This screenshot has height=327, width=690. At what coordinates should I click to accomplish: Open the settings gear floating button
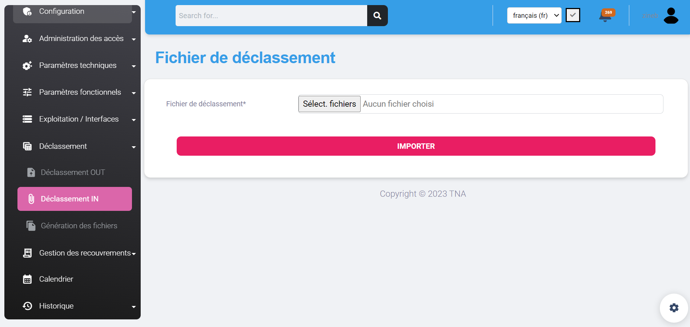pos(674,308)
